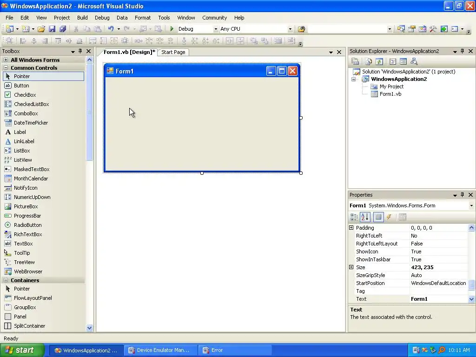Screen dimensions: 476x357
Task: Open the Community menu
Action: (x=215, y=18)
